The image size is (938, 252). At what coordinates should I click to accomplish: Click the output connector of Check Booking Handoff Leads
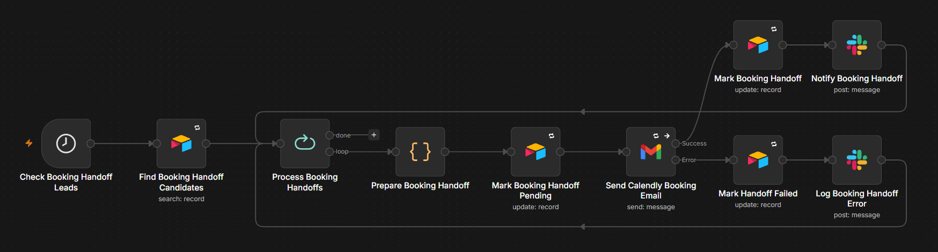pos(91,143)
